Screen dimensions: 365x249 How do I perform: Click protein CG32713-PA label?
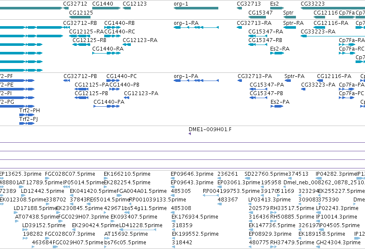[x=255, y=76]
